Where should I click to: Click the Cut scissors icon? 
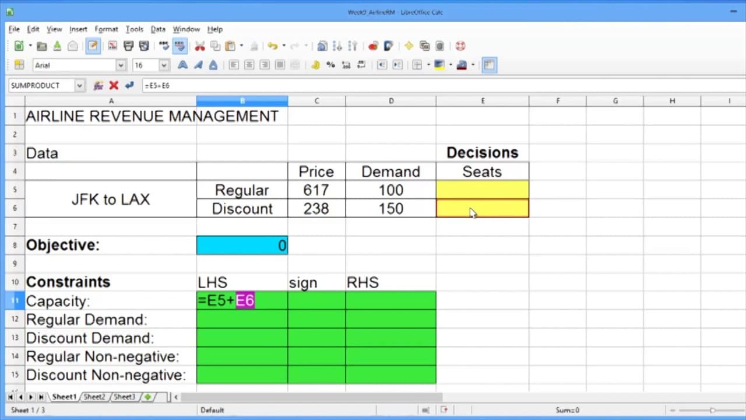coord(200,46)
